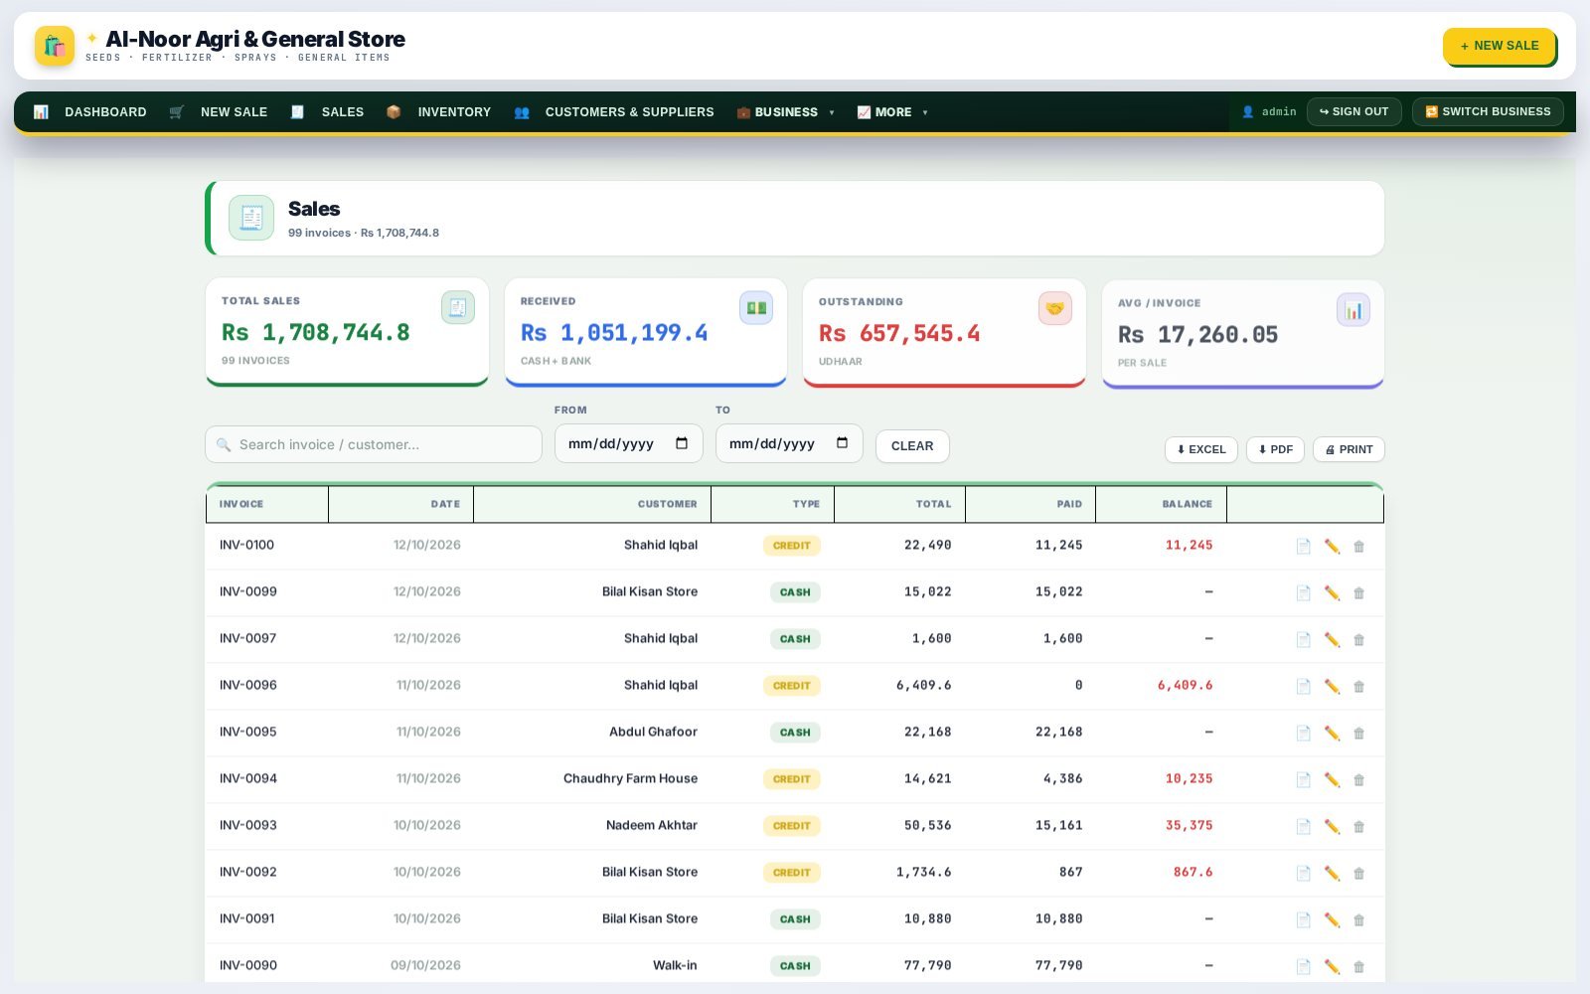Expand the Business dropdown menu

(x=786, y=112)
